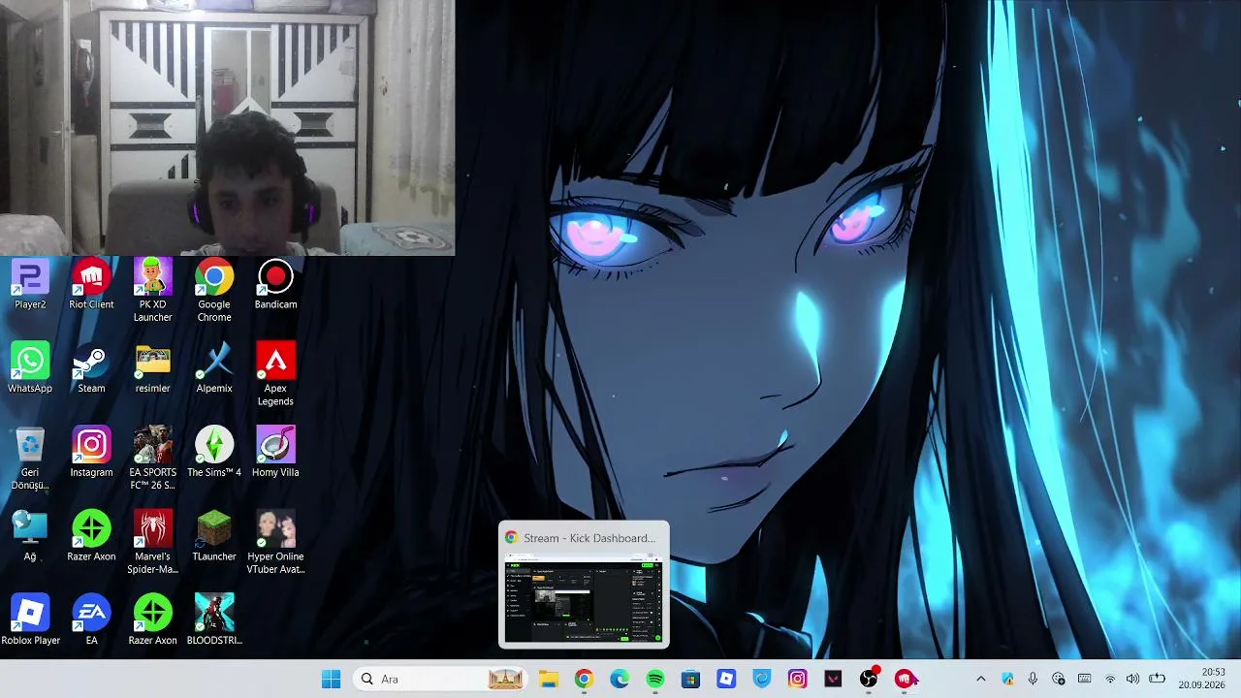Open Wi-Fi network settings in the tray

click(x=1110, y=679)
